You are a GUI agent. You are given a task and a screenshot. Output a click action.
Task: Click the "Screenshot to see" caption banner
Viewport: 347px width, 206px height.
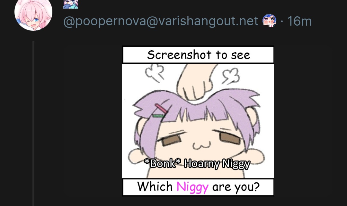(x=198, y=55)
